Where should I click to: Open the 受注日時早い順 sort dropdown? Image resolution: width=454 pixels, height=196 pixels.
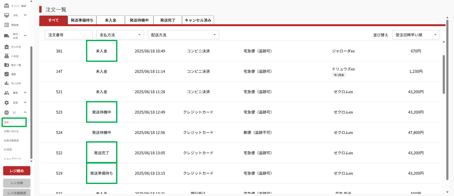pos(416,35)
